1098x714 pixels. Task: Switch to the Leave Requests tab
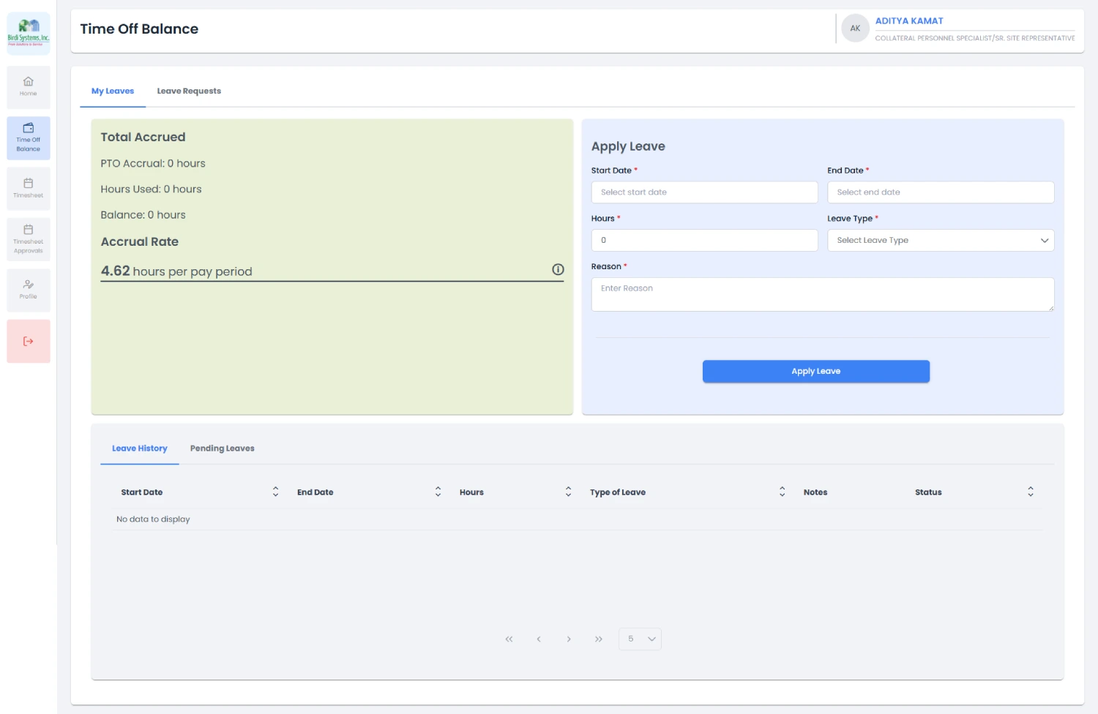[x=189, y=91]
